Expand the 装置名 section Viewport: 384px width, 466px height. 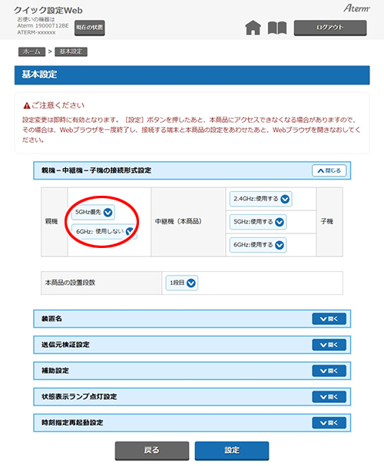coord(329,319)
